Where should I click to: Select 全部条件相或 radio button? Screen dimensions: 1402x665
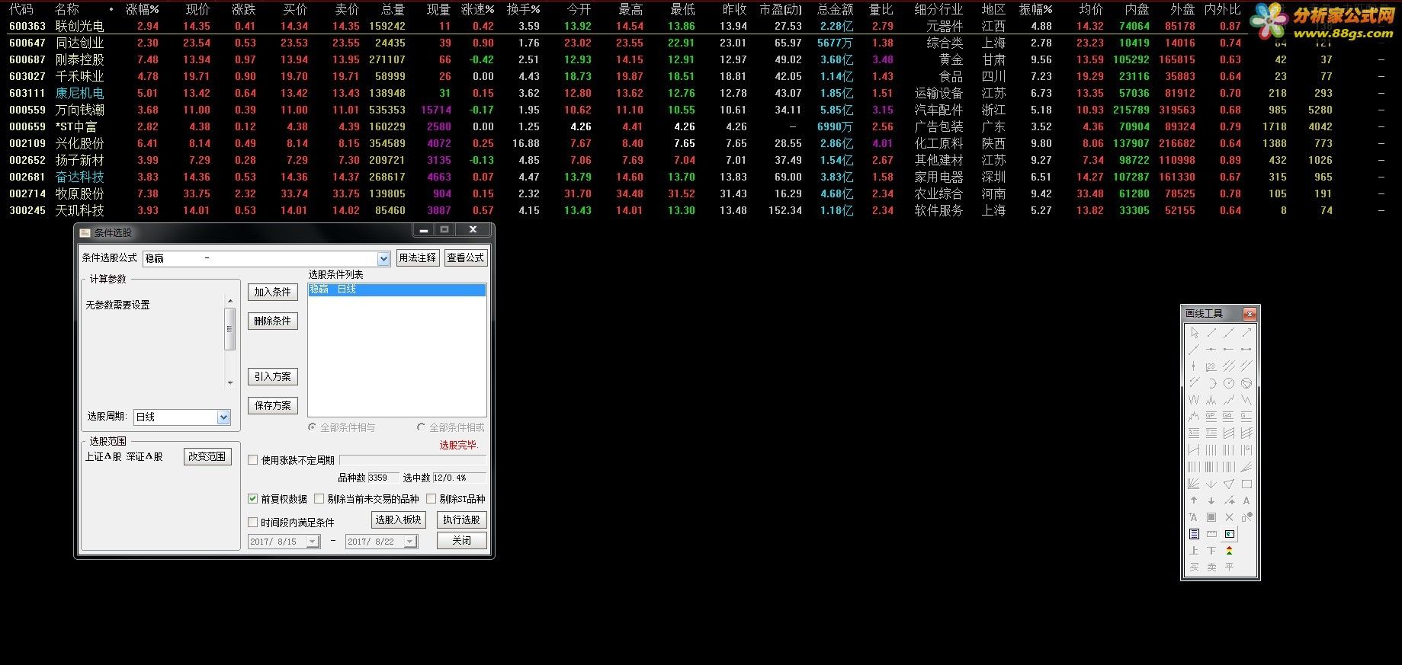click(x=421, y=427)
